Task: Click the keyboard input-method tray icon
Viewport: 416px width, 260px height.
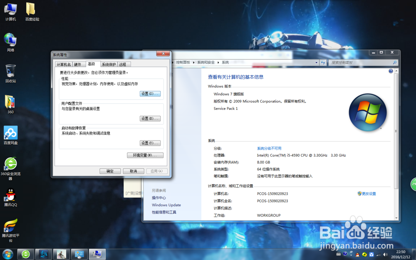Action: coord(339,254)
